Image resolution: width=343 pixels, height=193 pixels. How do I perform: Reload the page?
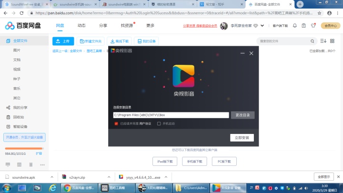click(21, 13)
